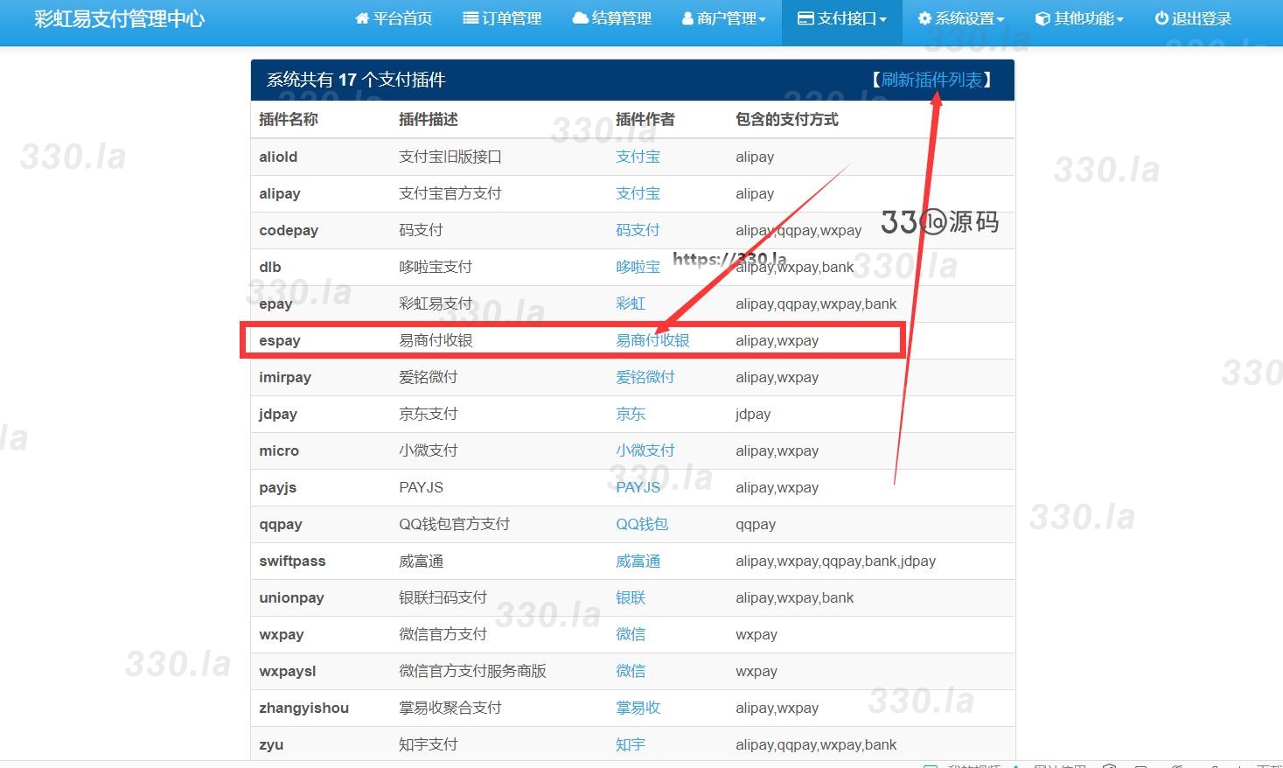Select the zhangyishou plugin name
Screen dimensions: 1283x768
pos(303,708)
